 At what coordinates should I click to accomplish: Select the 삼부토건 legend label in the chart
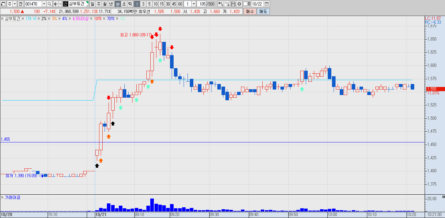(x=13, y=18)
